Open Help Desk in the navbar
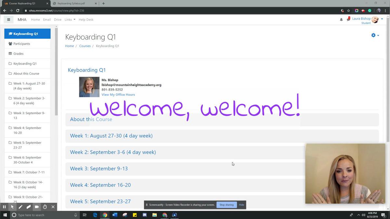This screenshot has width=390, height=219. click(x=86, y=19)
